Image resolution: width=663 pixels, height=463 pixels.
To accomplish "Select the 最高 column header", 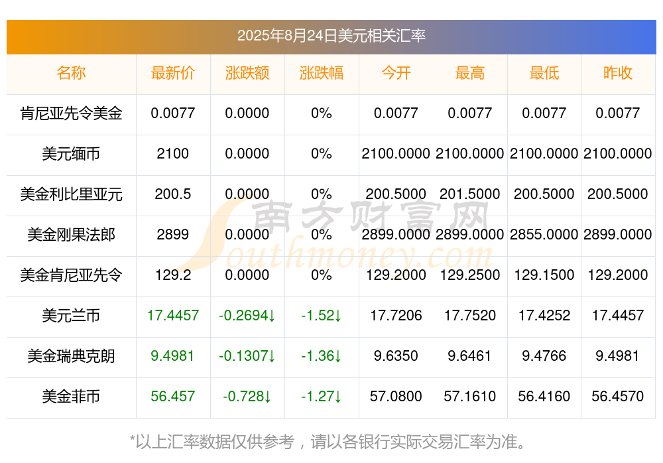I will tap(470, 73).
